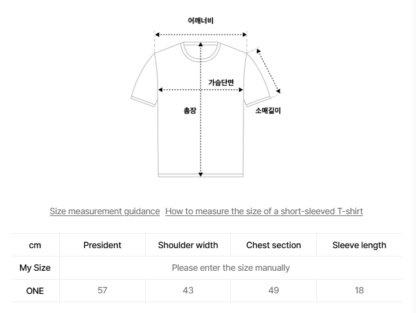The width and height of the screenshot is (416, 313).
Task: Select the "My Size" row label
Action: point(35,268)
